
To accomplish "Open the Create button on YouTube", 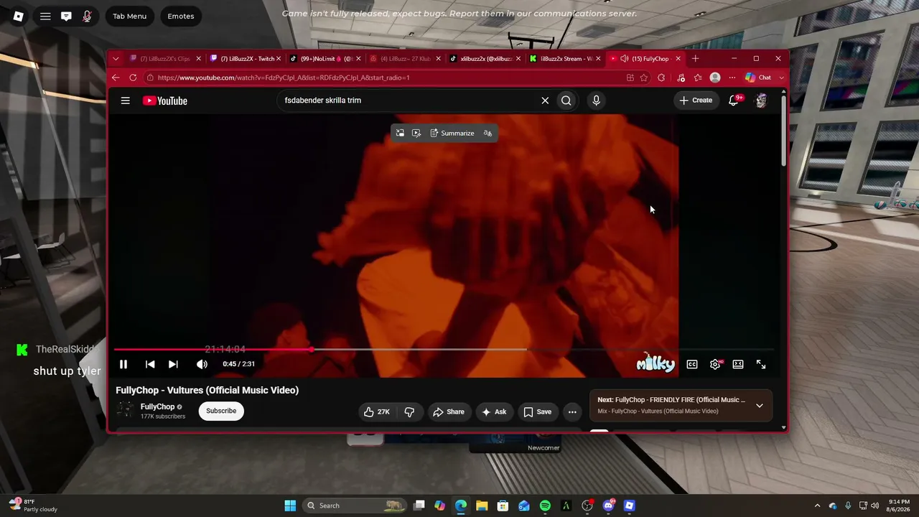I will (x=696, y=101).
